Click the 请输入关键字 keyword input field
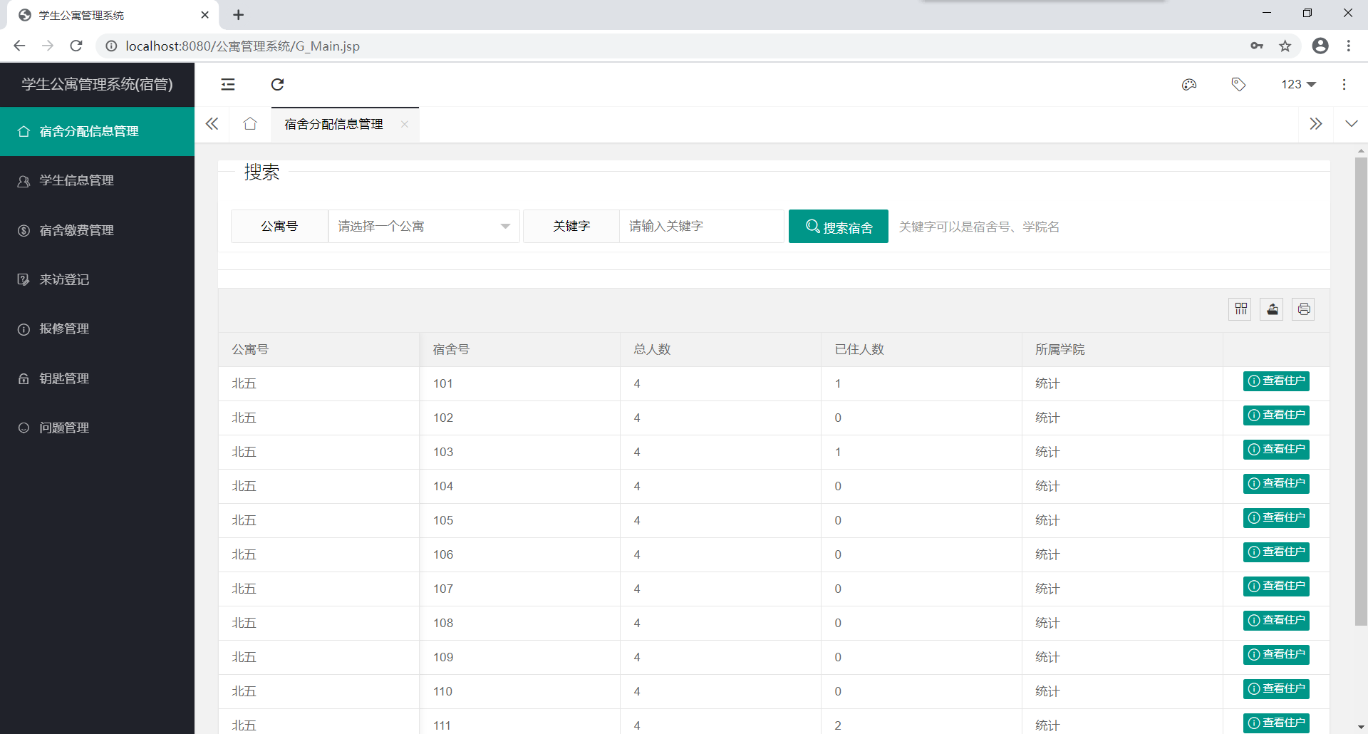The image size is (1368, 734). point(701,226)
